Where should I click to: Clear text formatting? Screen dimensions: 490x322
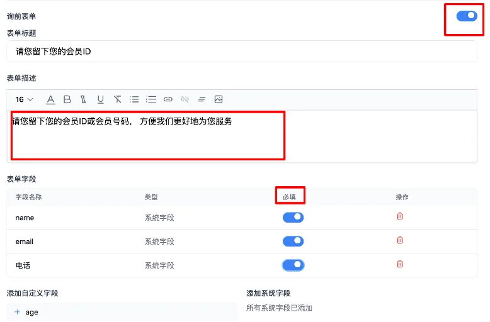[118, 99]
